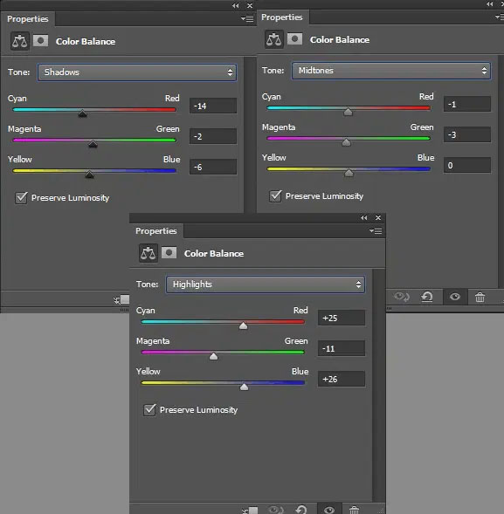This screenshot has height=514, width=504.
Task: Uncheck Preserve Luminosity in Highlights panel
Action: [149, 410]
